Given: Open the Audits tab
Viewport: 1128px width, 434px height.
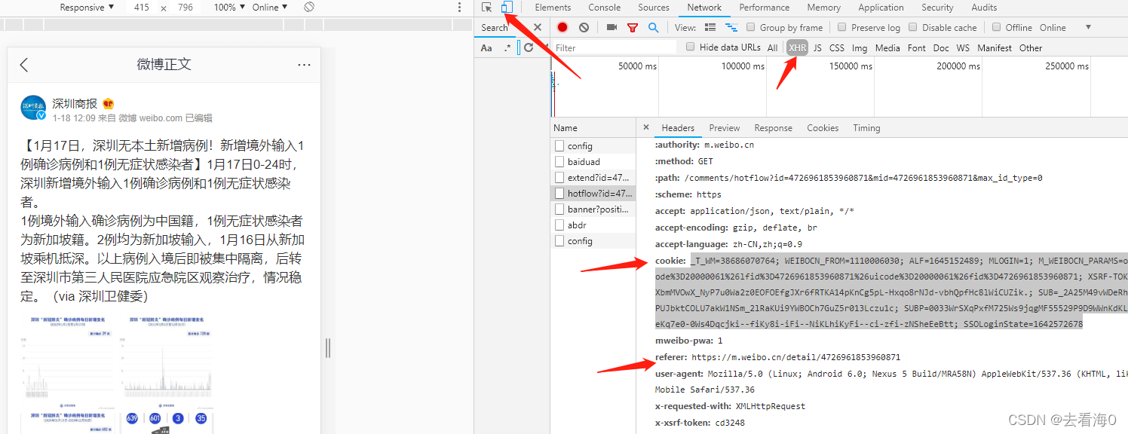Looking at the screenshot, I should point(984,8).
